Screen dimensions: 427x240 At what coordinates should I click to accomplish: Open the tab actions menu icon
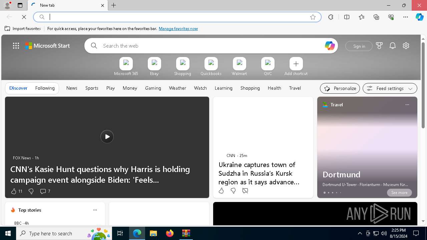pyautogui.click(x=20, y=5)
